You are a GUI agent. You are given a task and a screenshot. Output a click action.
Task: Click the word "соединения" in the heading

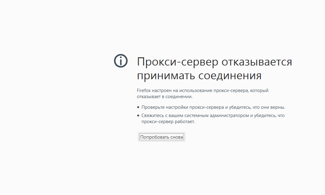pyautogui.click(x=230, y=76)
